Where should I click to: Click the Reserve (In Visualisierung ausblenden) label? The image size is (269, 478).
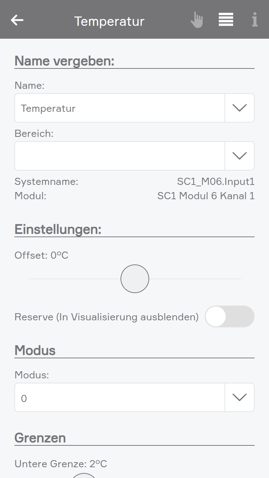pos(107,317)
